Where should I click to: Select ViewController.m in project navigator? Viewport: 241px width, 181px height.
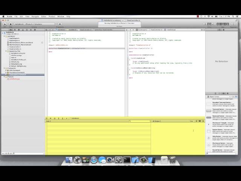tap(15, 49)
